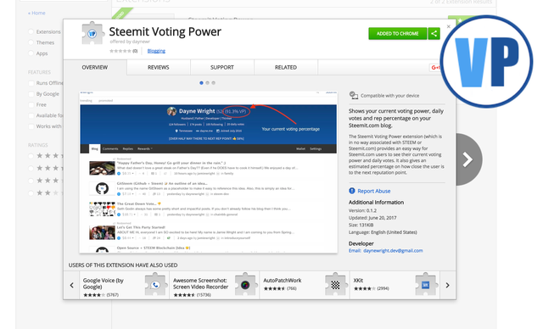The height and width of the screenshot is (329, 543).
Task: Click the Google+ button icon
Action: point(434,68)
